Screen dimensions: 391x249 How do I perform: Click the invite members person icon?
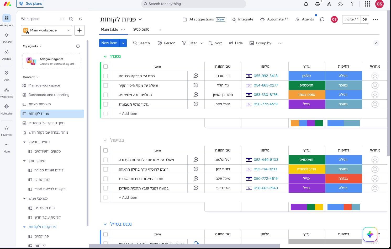click(329, 4)
